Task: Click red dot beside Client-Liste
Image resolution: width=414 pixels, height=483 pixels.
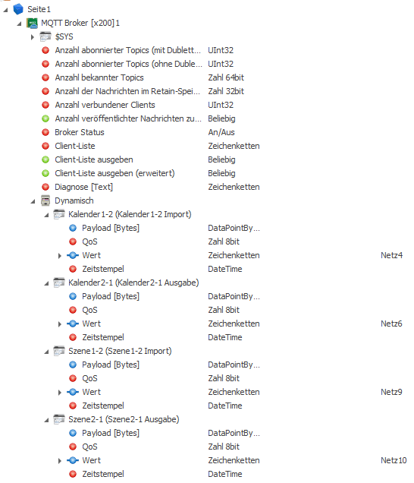Action: coord(45,146)
